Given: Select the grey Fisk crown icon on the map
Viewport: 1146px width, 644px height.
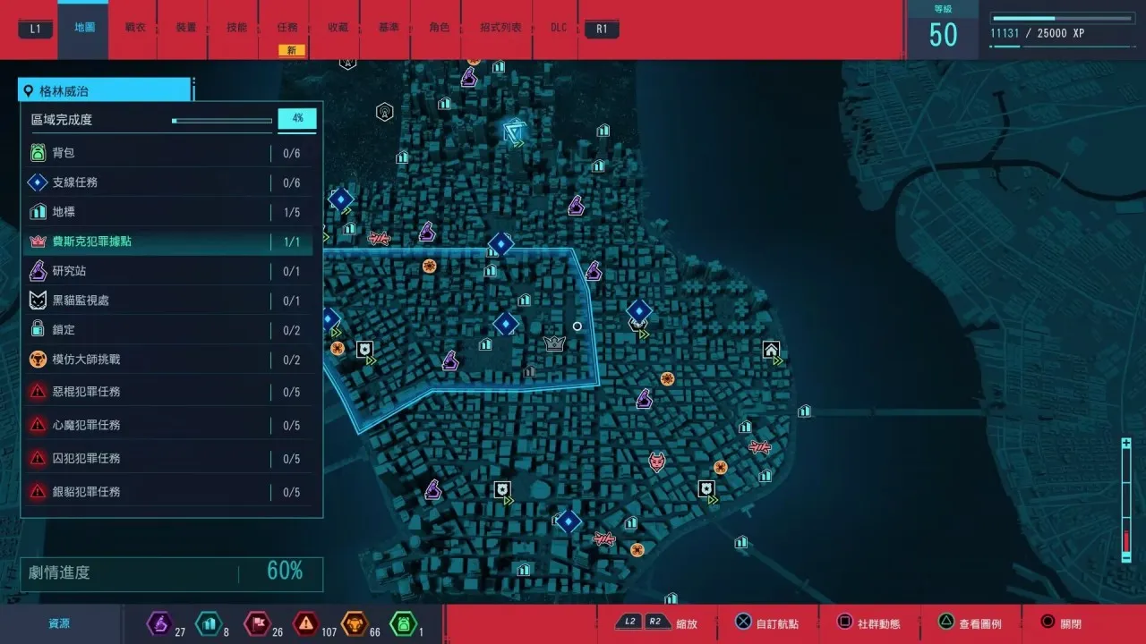Looking at the screenshot, I should click(x=554, y=343).
